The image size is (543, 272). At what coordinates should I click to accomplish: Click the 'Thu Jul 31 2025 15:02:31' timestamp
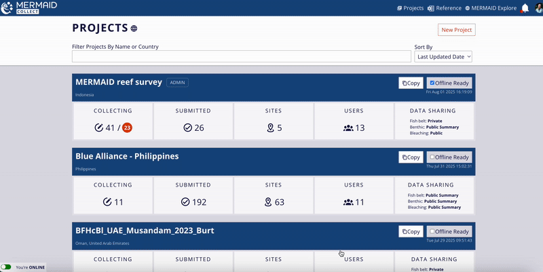pos(449,166)
